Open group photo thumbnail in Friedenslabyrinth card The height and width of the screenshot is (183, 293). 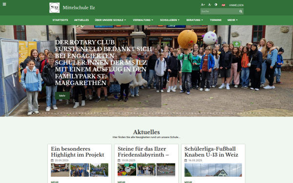(146, 169)
